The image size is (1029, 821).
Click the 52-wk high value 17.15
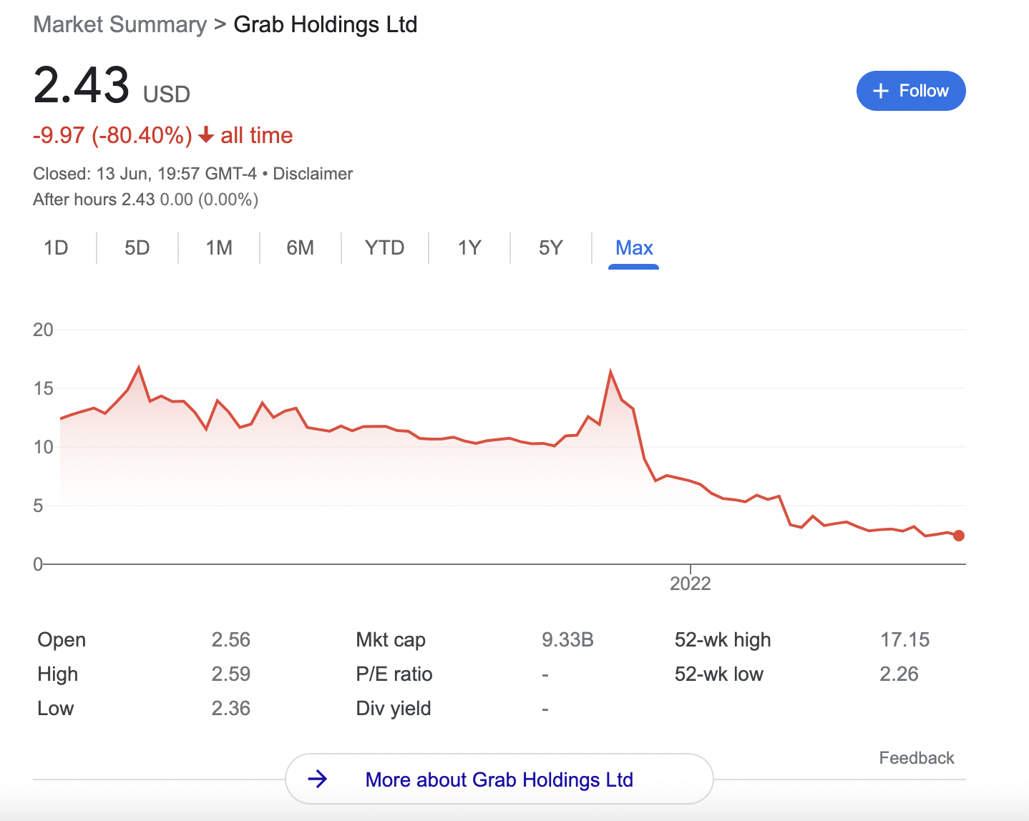click(905, 639)
